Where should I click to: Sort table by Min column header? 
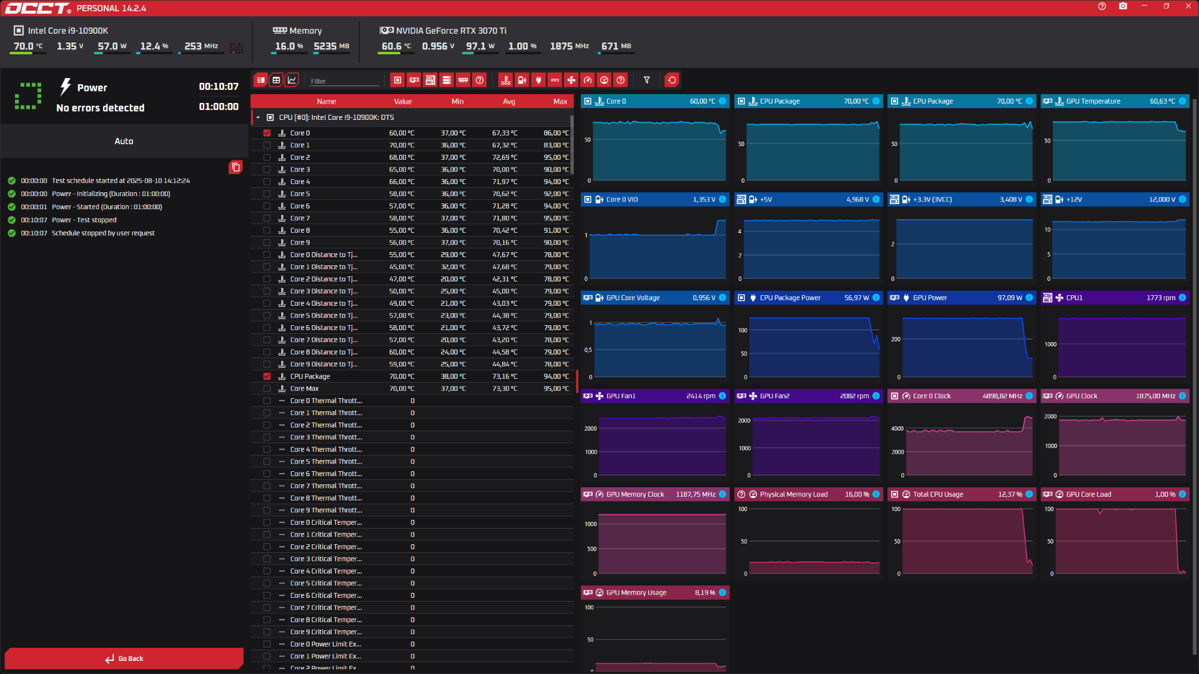pyautogui.click(x=458, y=101)
